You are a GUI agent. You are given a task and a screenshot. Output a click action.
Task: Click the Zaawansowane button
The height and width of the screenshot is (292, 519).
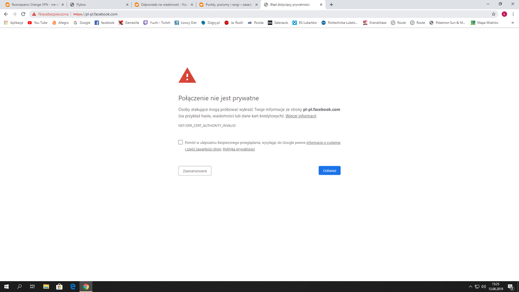coord(195,171)
